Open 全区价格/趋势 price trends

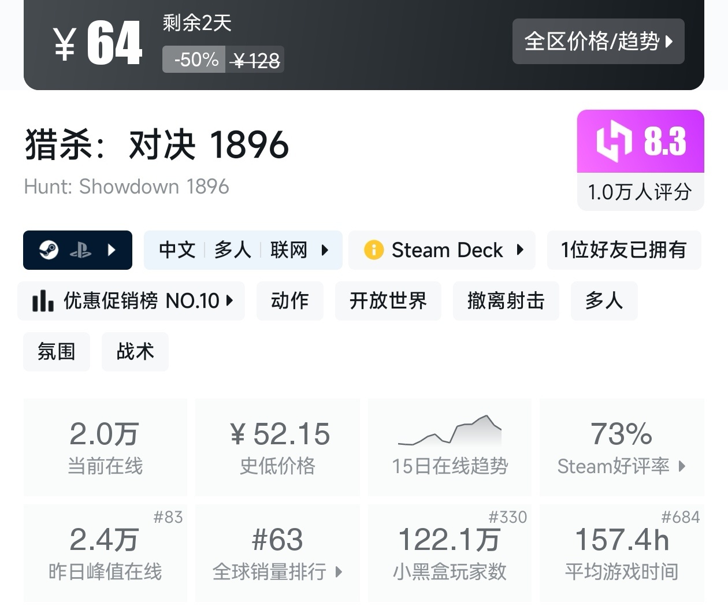pyautogui.click(x=598, y=41)
